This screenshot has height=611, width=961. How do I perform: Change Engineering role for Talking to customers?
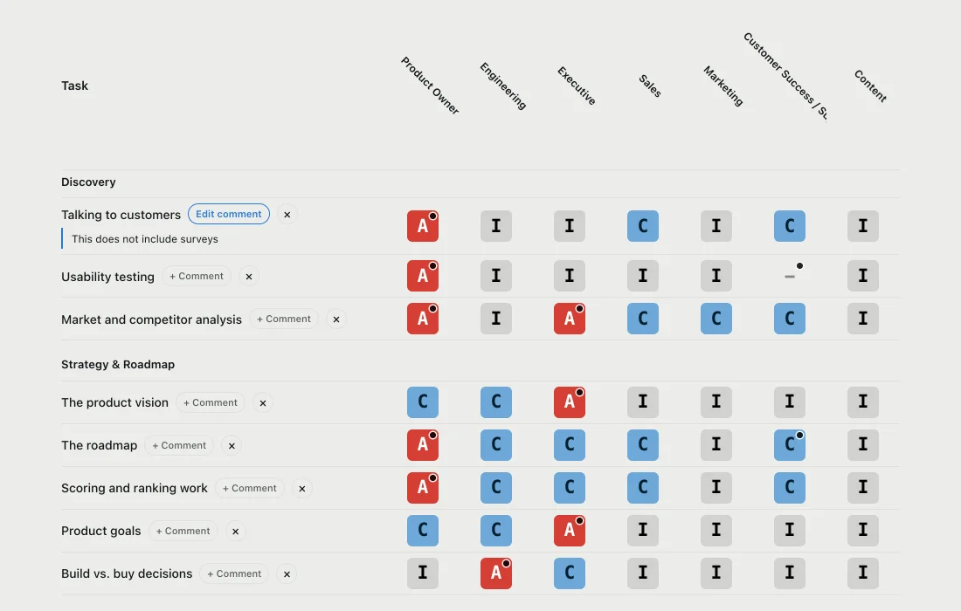(496, 226)
